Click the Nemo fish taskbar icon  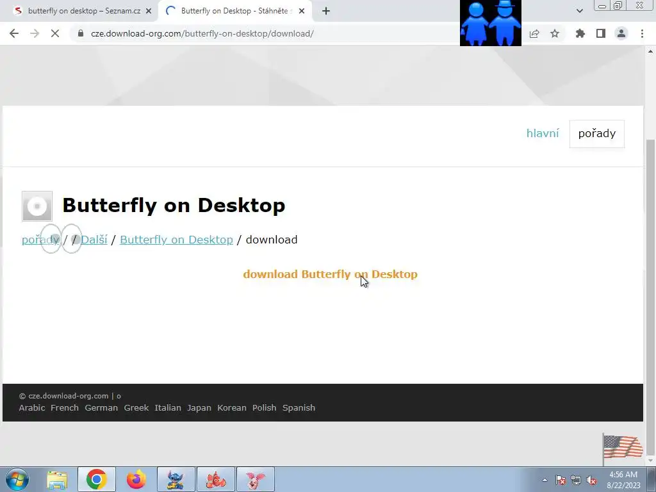(x=216, y=479)
